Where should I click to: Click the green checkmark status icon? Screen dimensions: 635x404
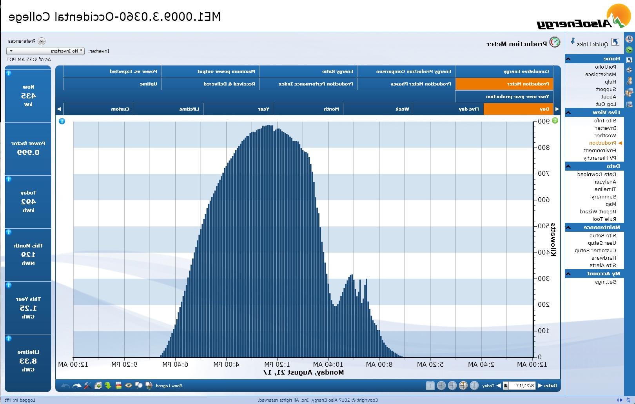click(x=629, y=50)
